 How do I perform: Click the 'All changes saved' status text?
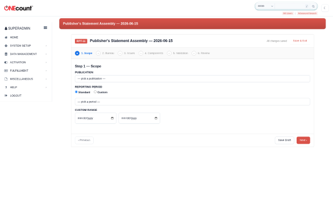pyautogui.click(x=277, y=41)
